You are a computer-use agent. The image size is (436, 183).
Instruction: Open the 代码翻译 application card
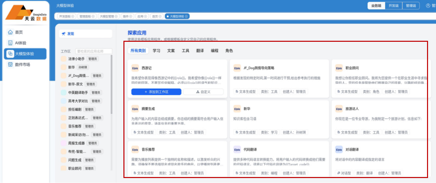pos(279,159)
